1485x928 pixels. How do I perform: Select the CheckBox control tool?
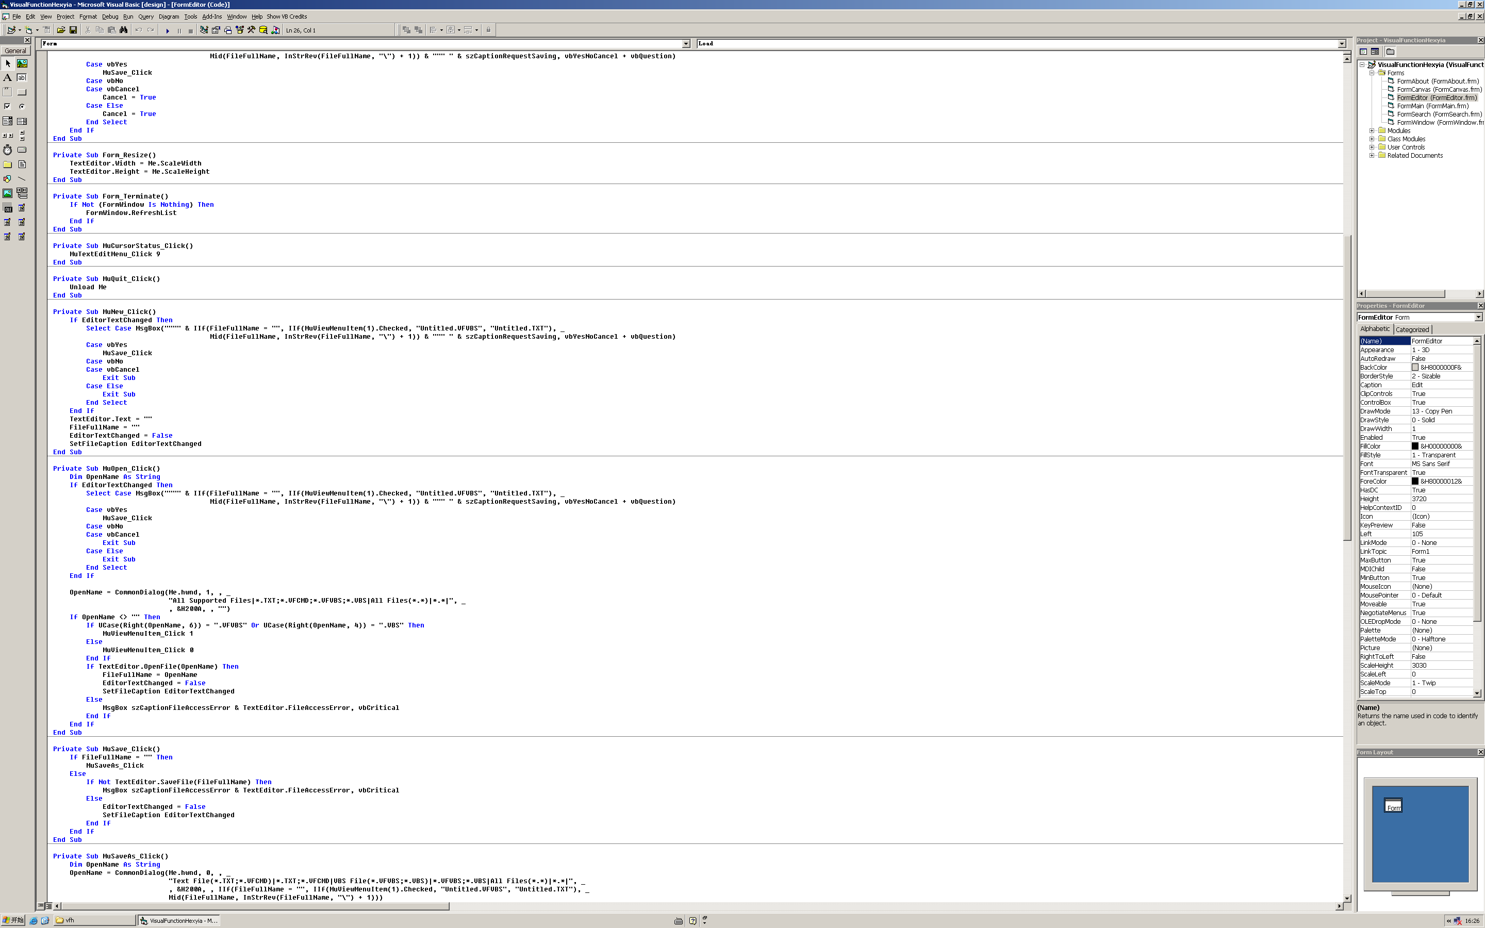coord(7,106)
